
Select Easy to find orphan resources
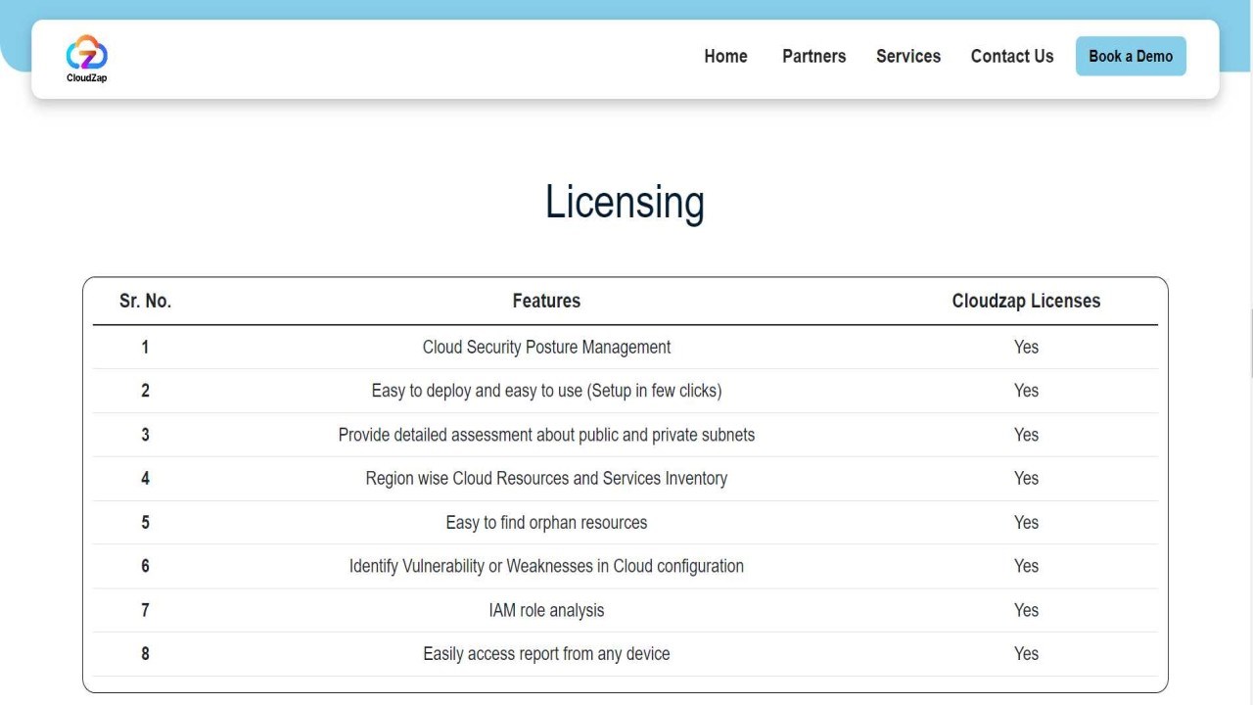pyautogui.click(x=546, y=523)
